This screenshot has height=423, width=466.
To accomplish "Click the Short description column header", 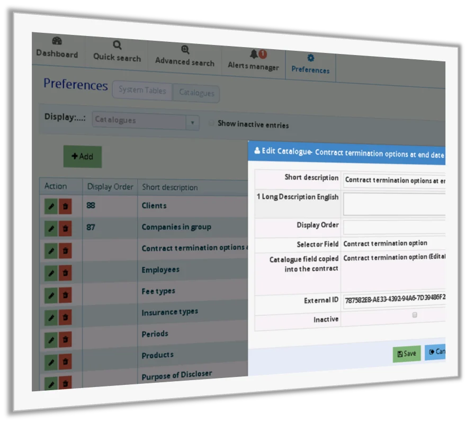I will click(x=169, y=187).
